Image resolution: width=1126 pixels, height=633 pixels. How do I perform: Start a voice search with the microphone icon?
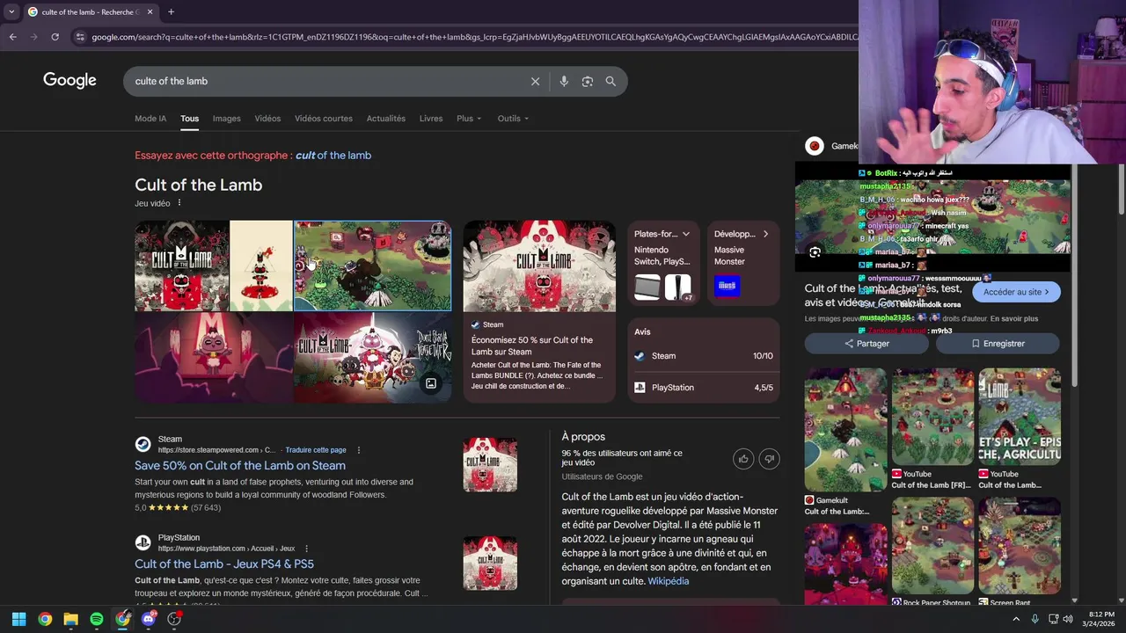pos(564,81)
